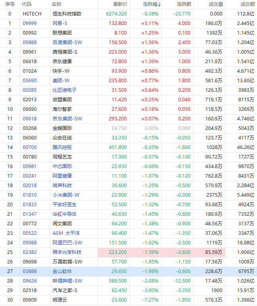The width and height of the screenshot is (257, 306).
Task: Open ASM 太平洋 stock link
Action: (x=66, y=233)
